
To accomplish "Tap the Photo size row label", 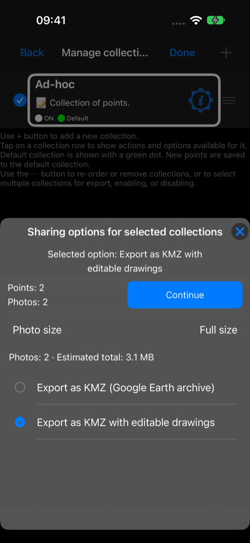I will click(37, 330).
